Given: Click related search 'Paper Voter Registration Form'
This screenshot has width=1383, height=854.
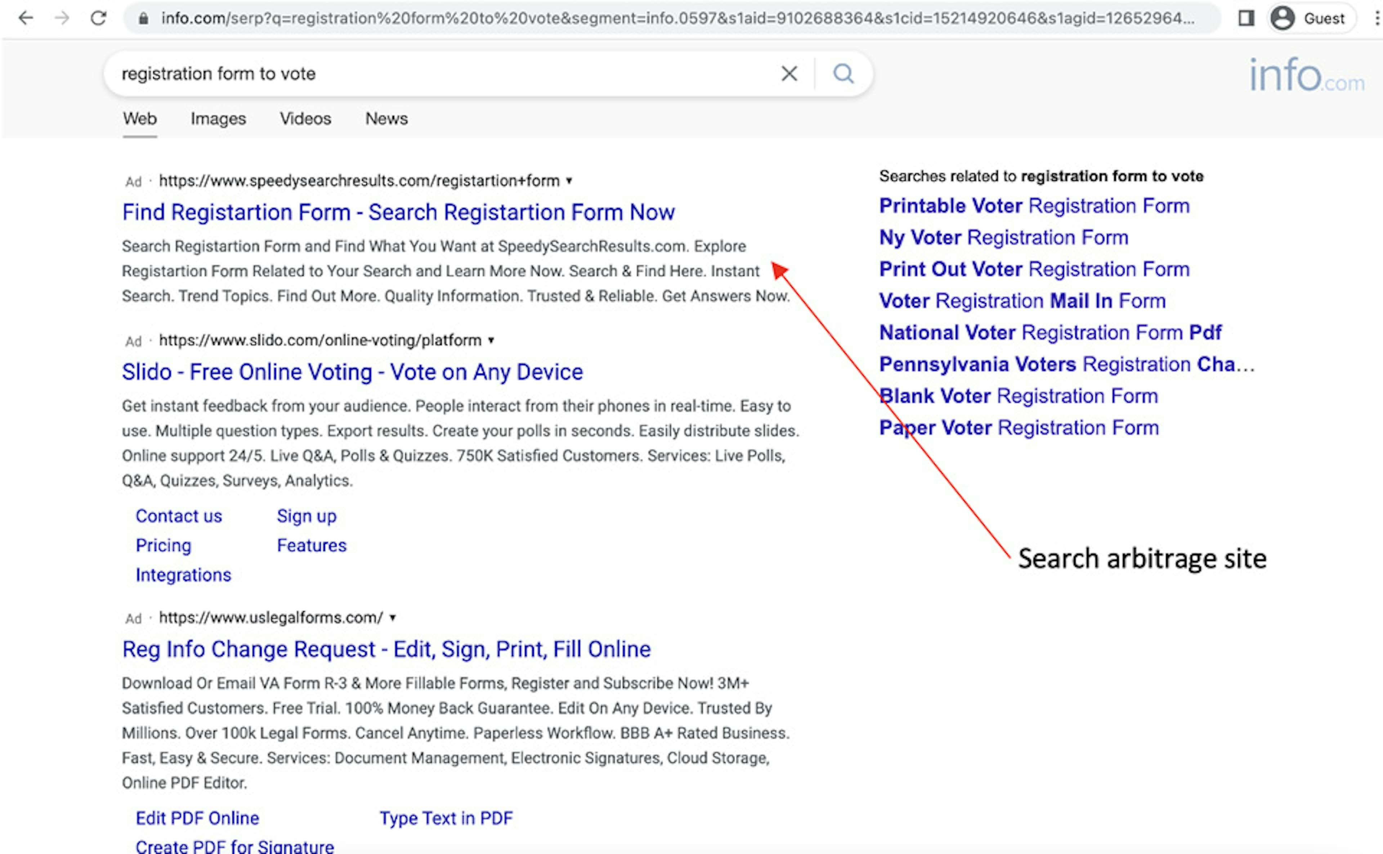Looking at the screenshot, I should 1019,428.
